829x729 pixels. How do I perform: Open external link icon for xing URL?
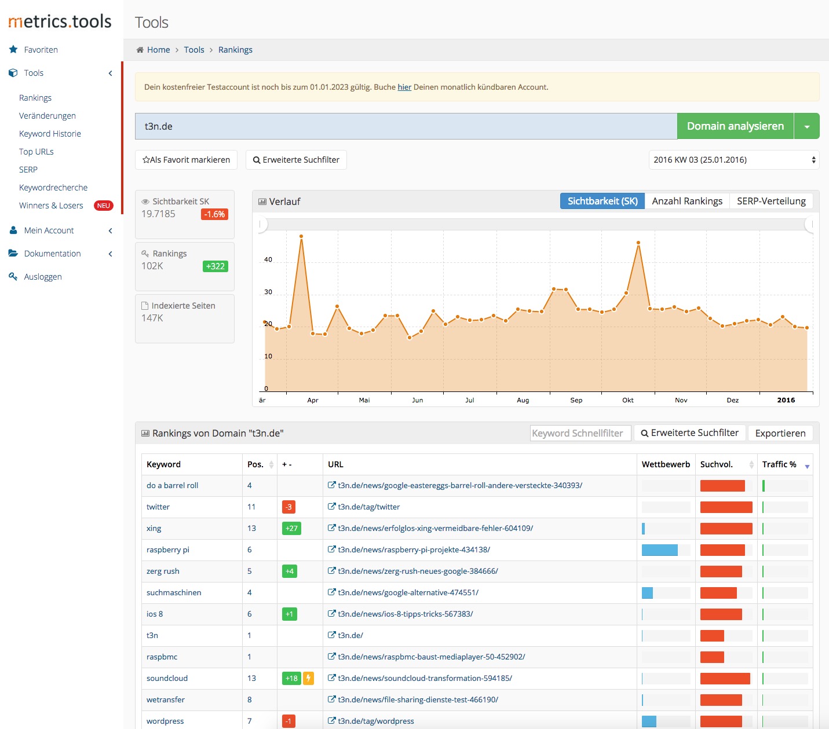(x=332, y=528)
